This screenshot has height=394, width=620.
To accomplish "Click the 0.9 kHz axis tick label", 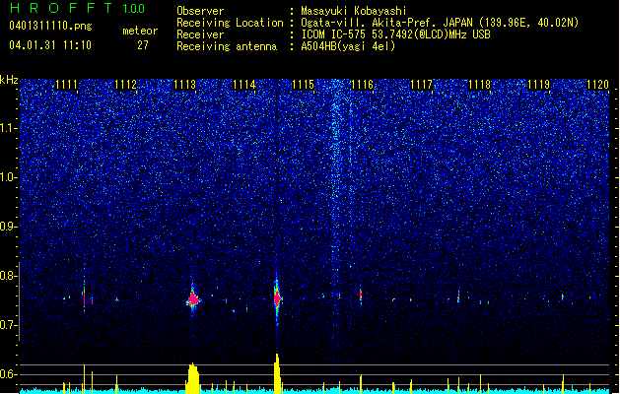I will 8,227.
